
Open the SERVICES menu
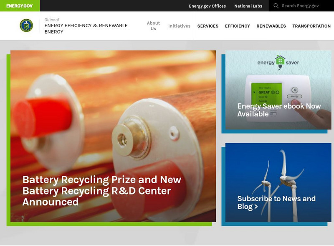[207, 26]
